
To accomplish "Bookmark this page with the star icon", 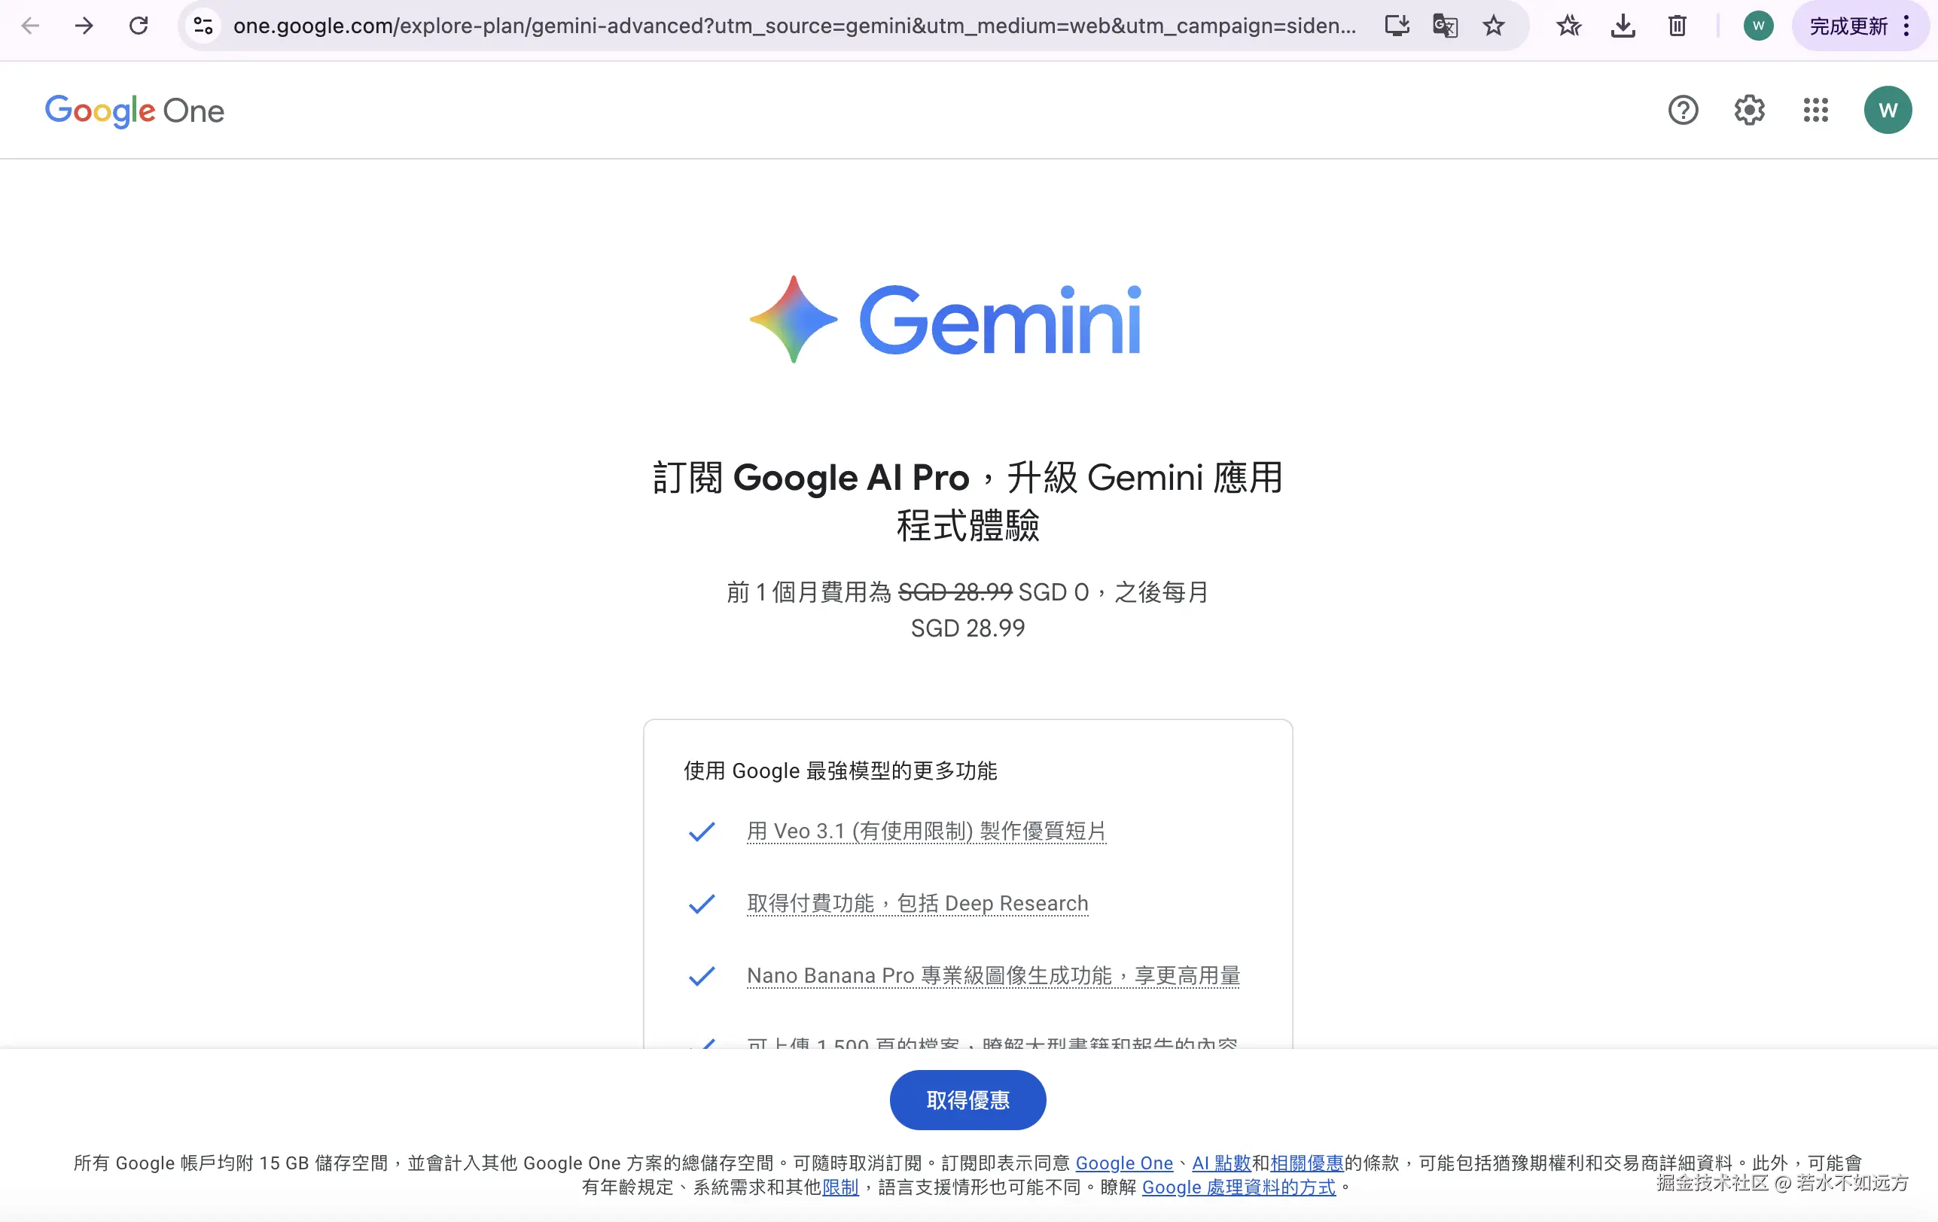I will point(1494,26).
